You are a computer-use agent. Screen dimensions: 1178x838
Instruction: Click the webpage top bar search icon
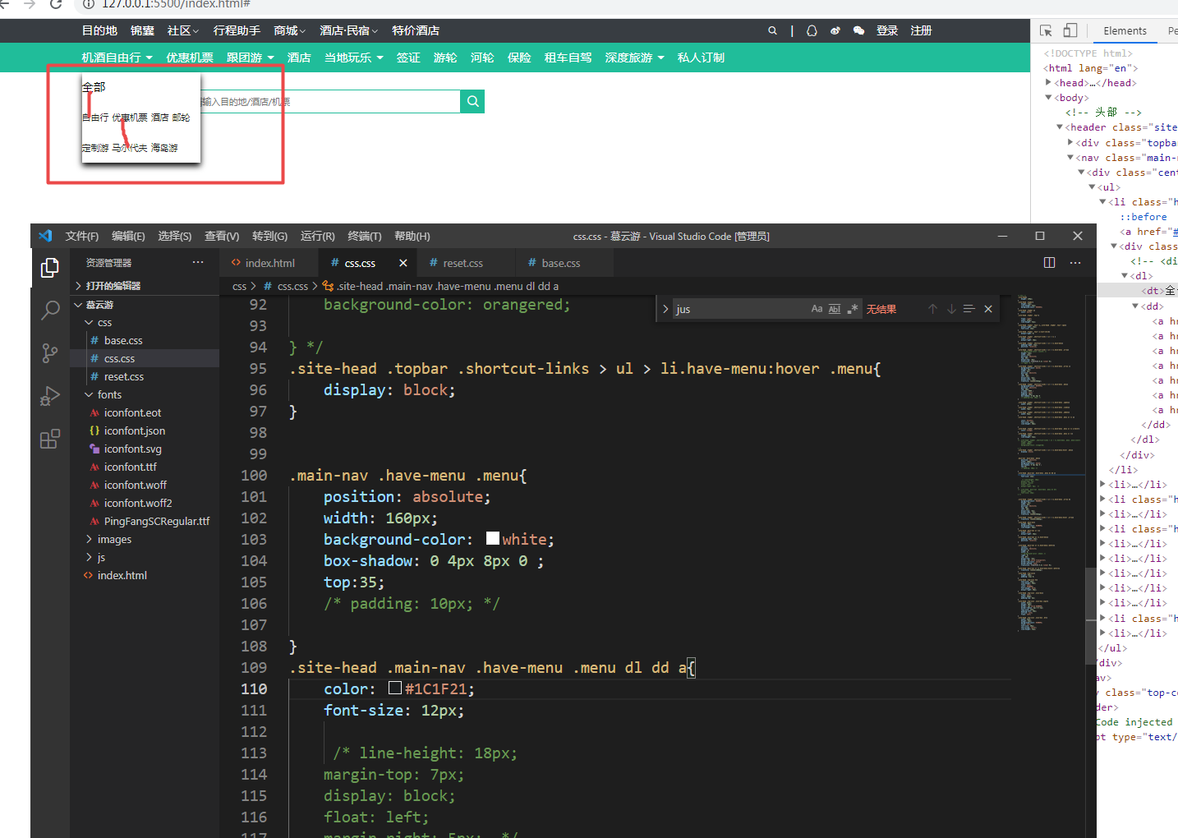[x=772, y=30]
